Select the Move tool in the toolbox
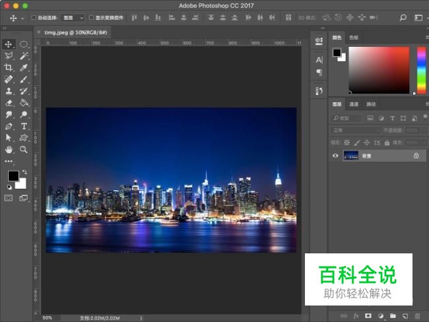The height and width of the screenshot is (322, 429). (x=9, y=44)
